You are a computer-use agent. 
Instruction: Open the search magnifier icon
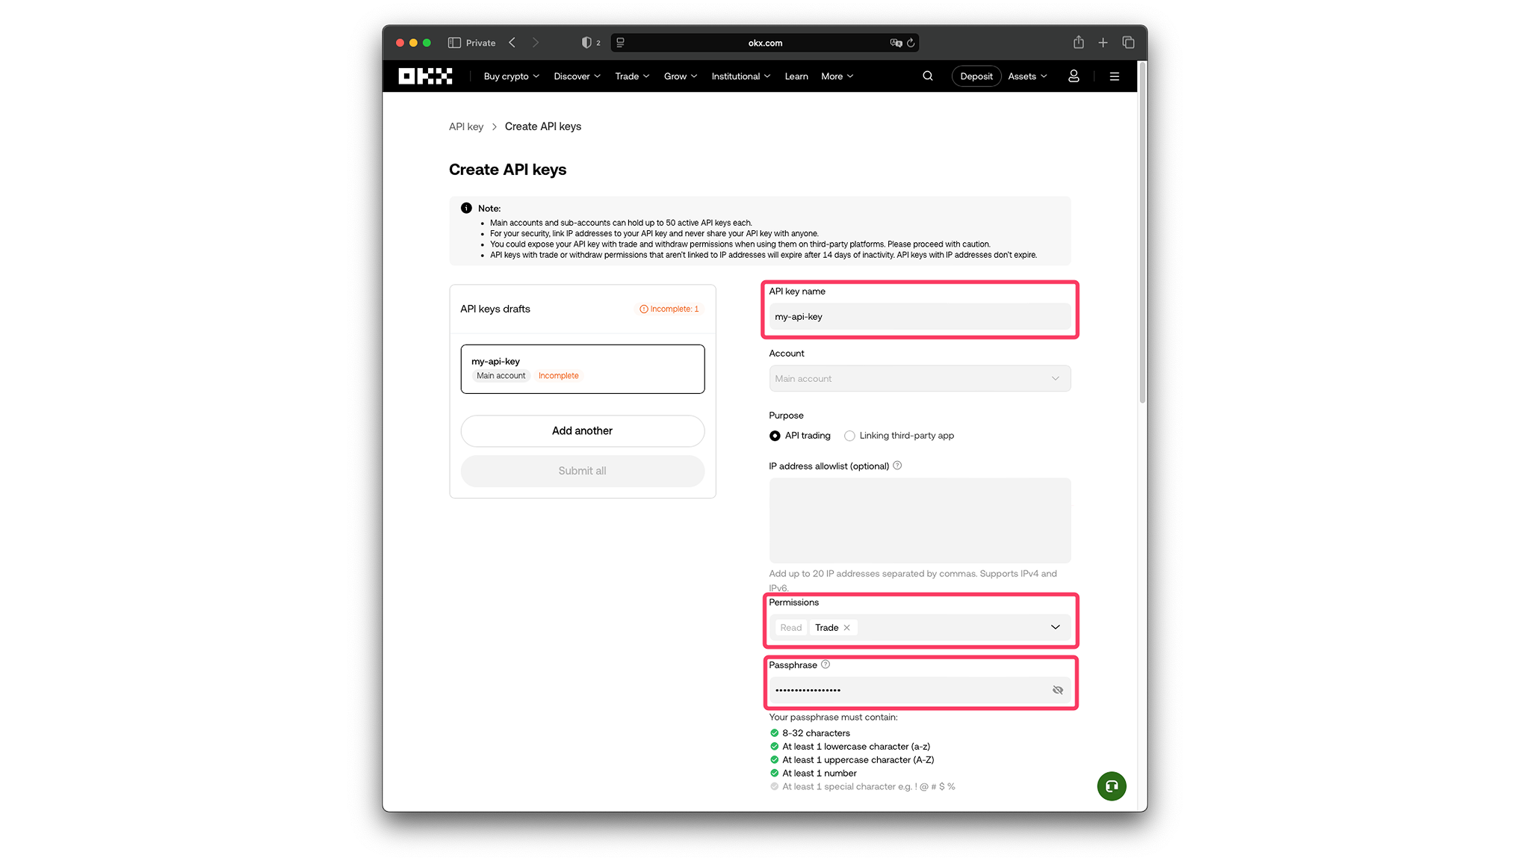(x=928, y=76)
